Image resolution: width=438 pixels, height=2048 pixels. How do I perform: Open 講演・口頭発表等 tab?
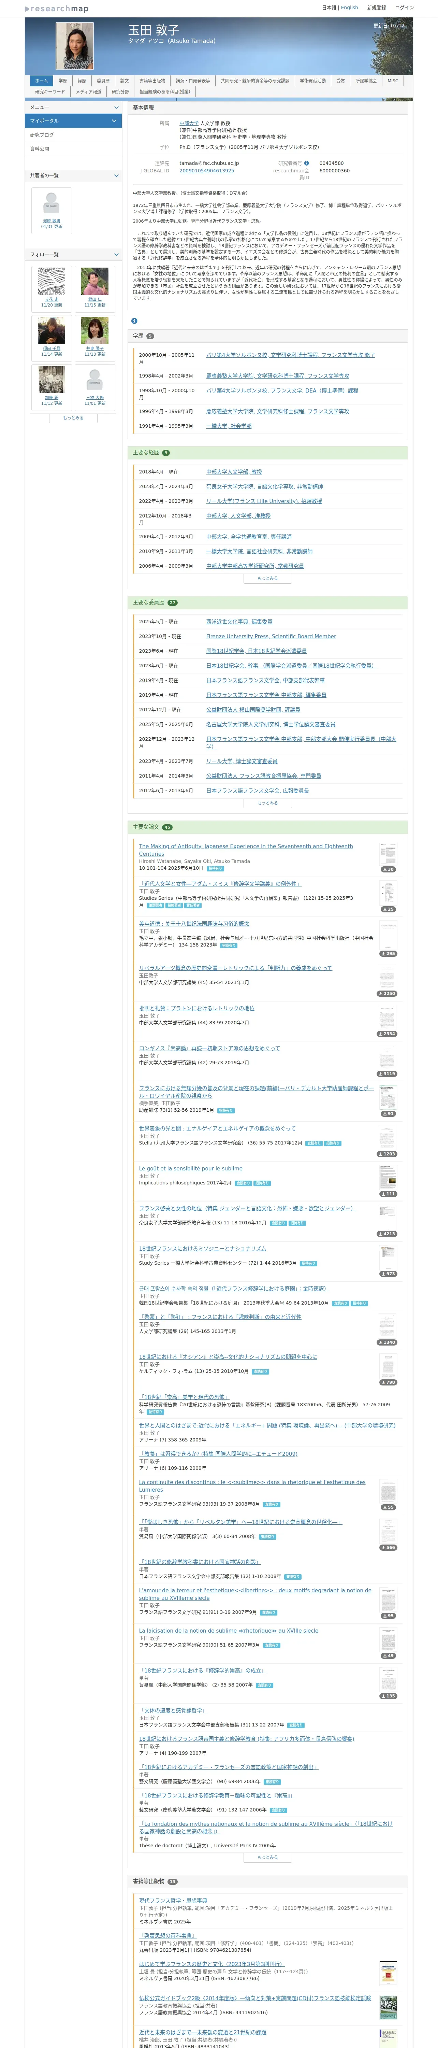click(193, 81)
